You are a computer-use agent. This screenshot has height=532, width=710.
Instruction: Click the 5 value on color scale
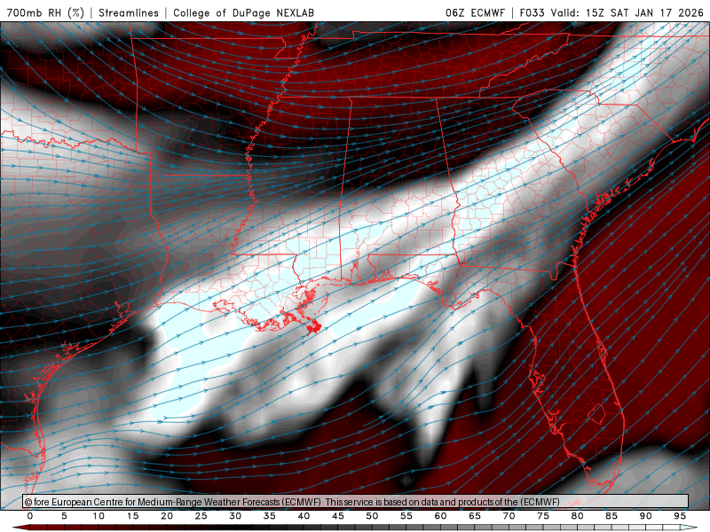[64, 516]
